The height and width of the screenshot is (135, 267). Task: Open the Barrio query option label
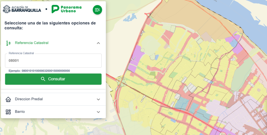(20, 112)
